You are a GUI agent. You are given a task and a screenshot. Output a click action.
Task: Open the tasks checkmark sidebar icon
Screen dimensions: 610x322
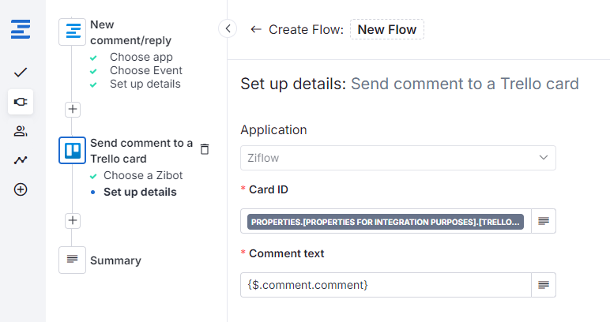pyautogui.click(x=21, y=73)
